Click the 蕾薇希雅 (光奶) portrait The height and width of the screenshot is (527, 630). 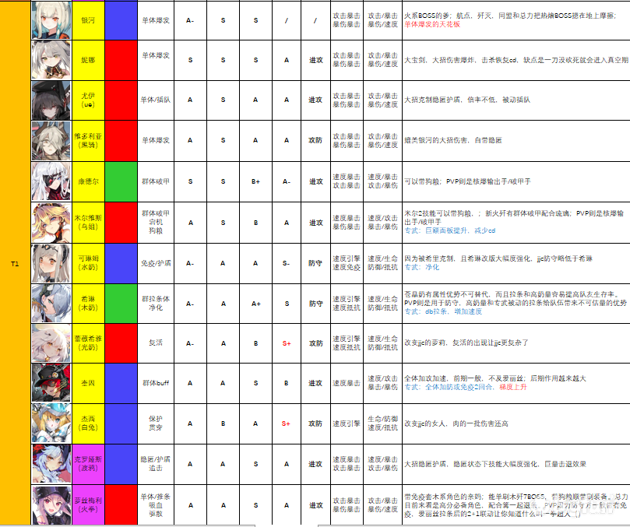pos(51,343)
